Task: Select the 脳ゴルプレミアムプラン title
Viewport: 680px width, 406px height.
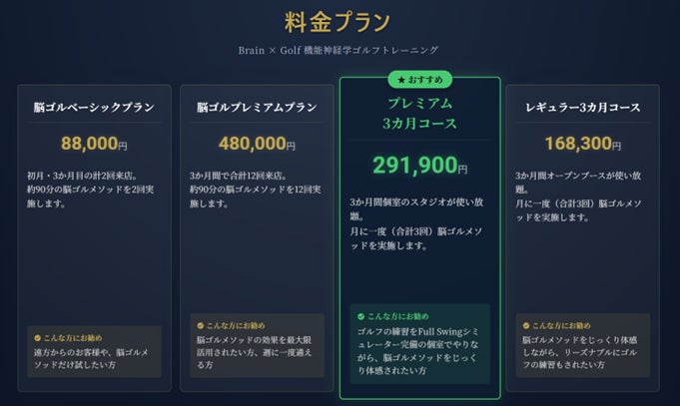Action: tap(257, 107)
